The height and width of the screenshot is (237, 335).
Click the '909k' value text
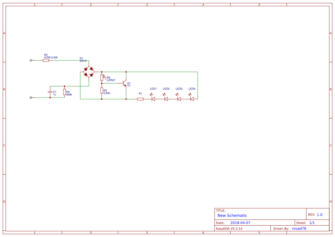69,94
